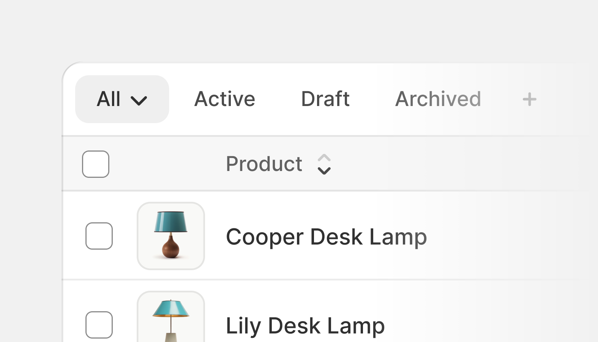
Task: Toggle the select-all checkbox in the table header
Action: click(x=96, y=164)
